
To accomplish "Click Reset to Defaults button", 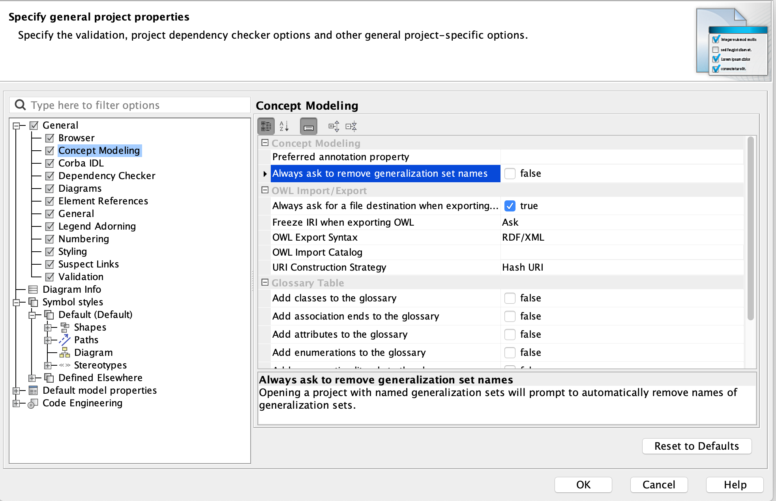I will click(x=696, y=446).
